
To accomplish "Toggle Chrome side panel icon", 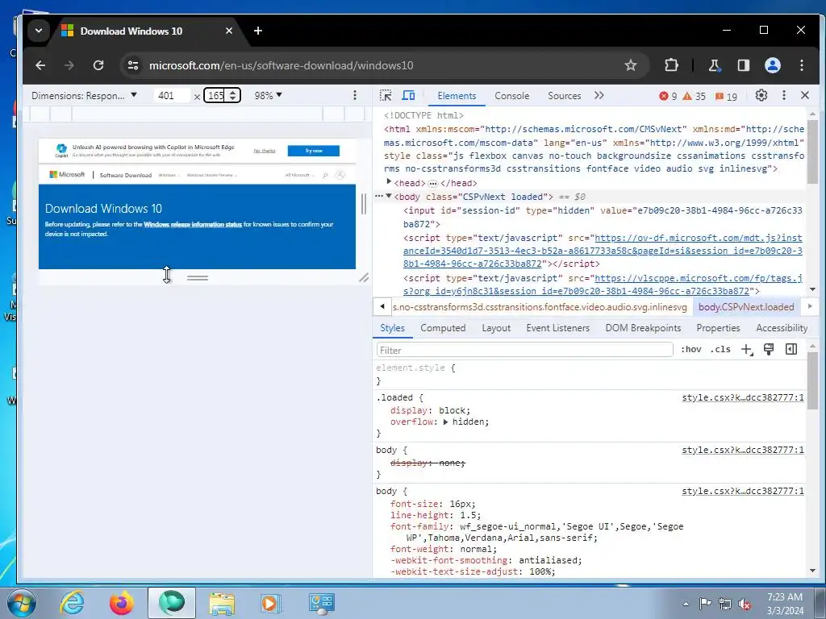I will click(743, 65).
